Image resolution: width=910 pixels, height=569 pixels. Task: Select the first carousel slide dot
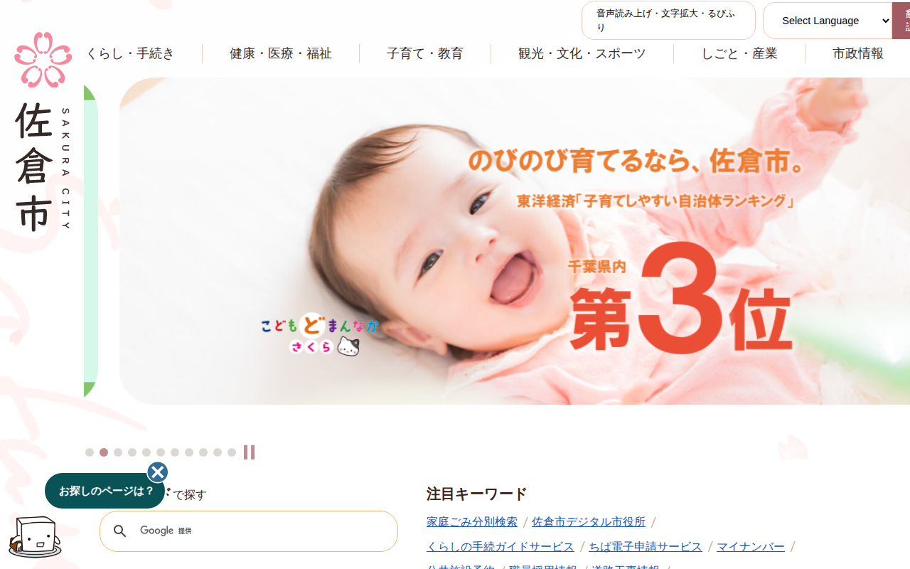point(90,452)
